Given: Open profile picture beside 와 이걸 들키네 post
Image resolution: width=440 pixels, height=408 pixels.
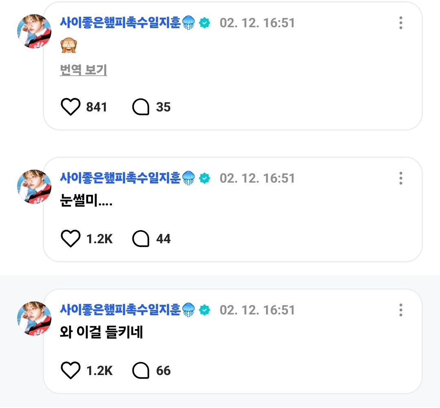Looking at the screenshot, I should tap(34, 319).
